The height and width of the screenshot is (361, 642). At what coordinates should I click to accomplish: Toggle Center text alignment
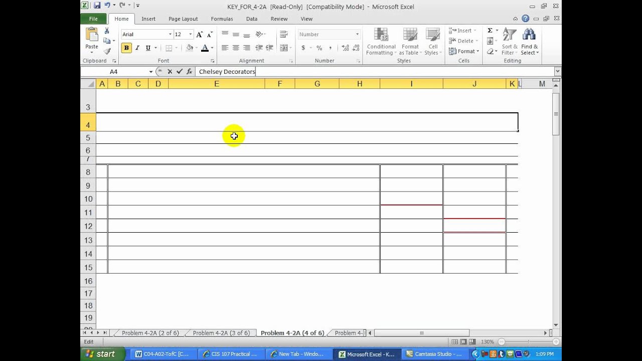coord(236,48)
